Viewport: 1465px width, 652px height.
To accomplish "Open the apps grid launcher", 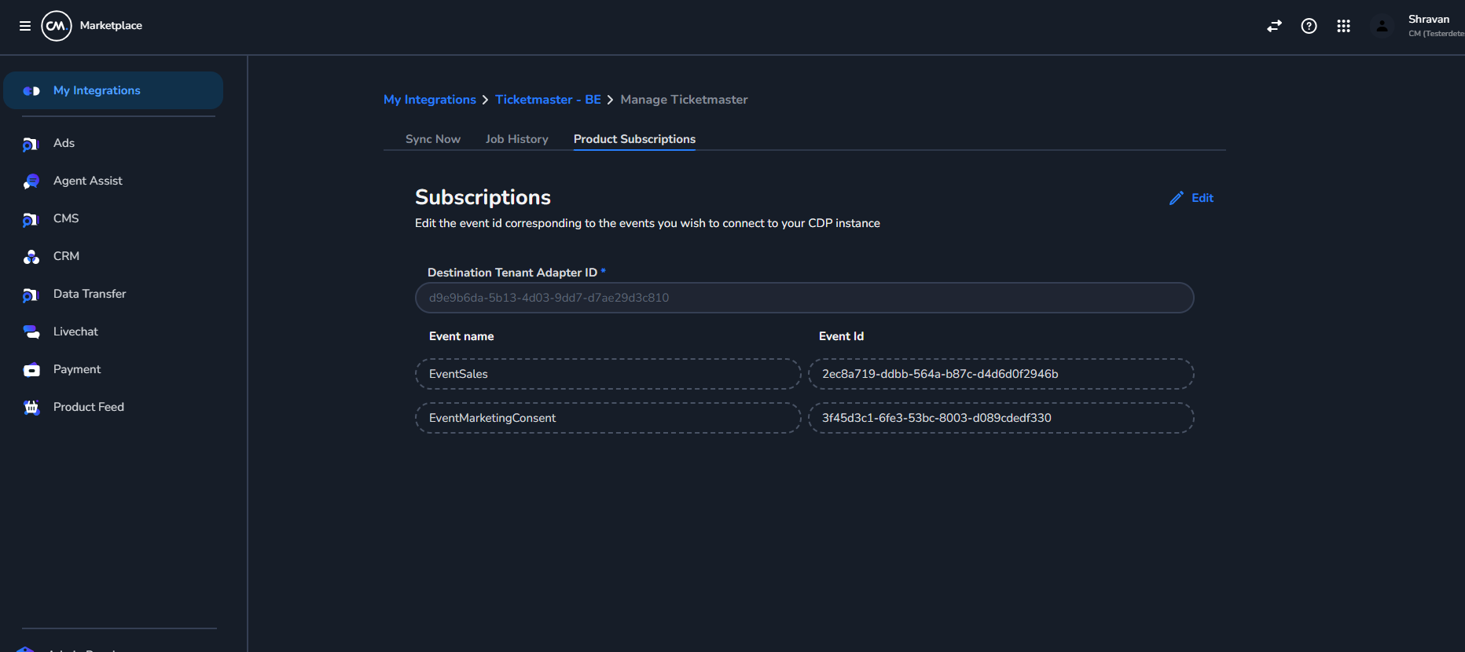I will pyautogui.click(x=1343, y=26).
